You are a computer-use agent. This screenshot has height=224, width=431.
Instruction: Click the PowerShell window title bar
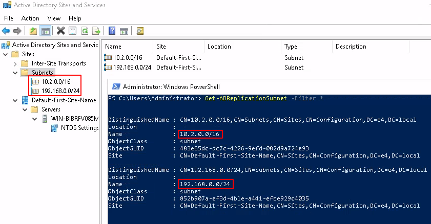pos(270,86)
